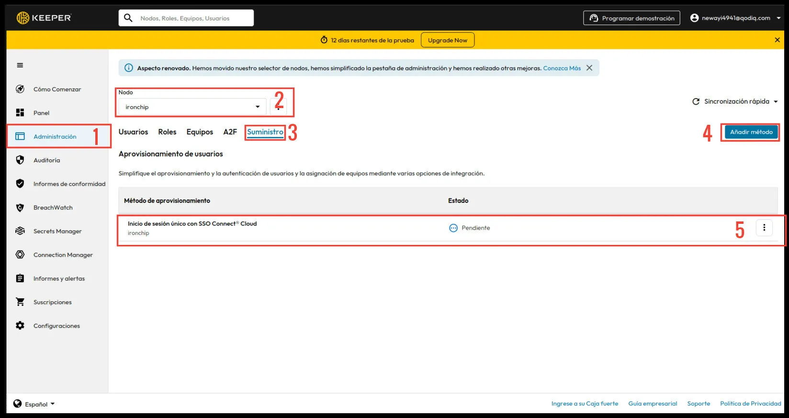789x418 pixels.
Task: Click the Auditoría shield icon
Action: [20, 160]
